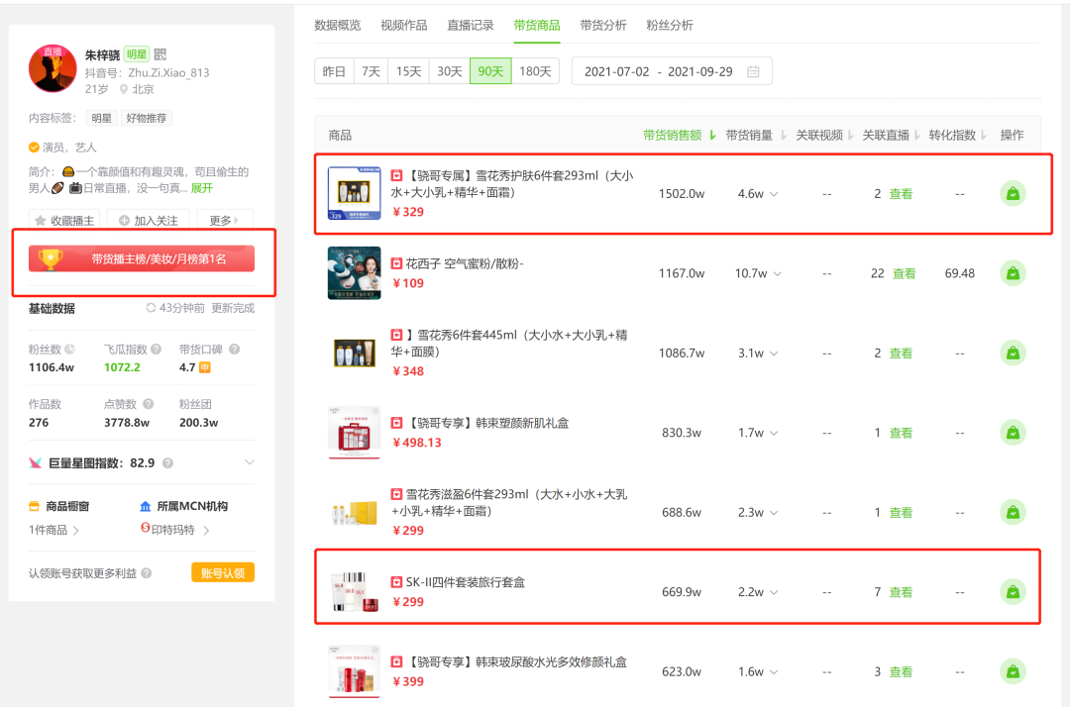1070x707 pixels.
Task: Sort by 关联视频 column
Action: (825, 135)
